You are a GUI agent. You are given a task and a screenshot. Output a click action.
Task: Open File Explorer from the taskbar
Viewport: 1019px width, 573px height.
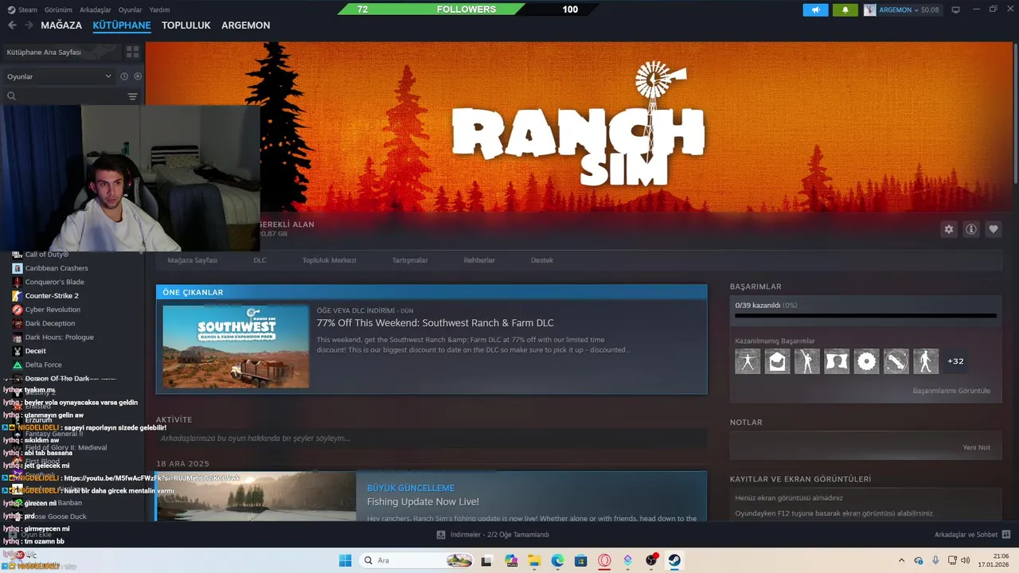point(534,560)
